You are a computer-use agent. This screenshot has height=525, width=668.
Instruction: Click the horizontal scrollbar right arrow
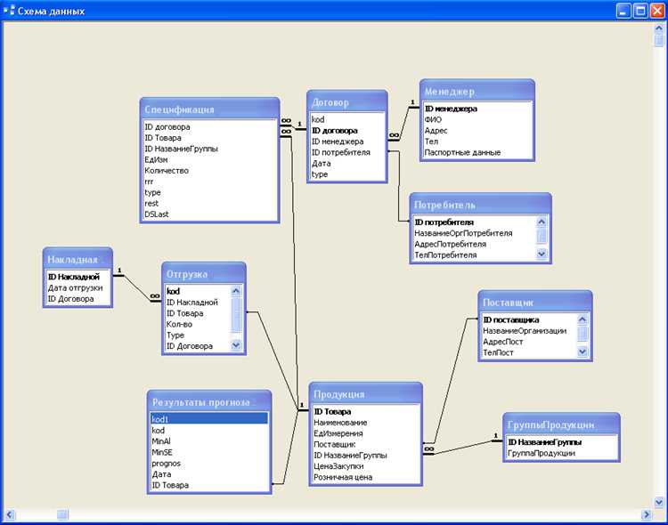click(647, 514)
